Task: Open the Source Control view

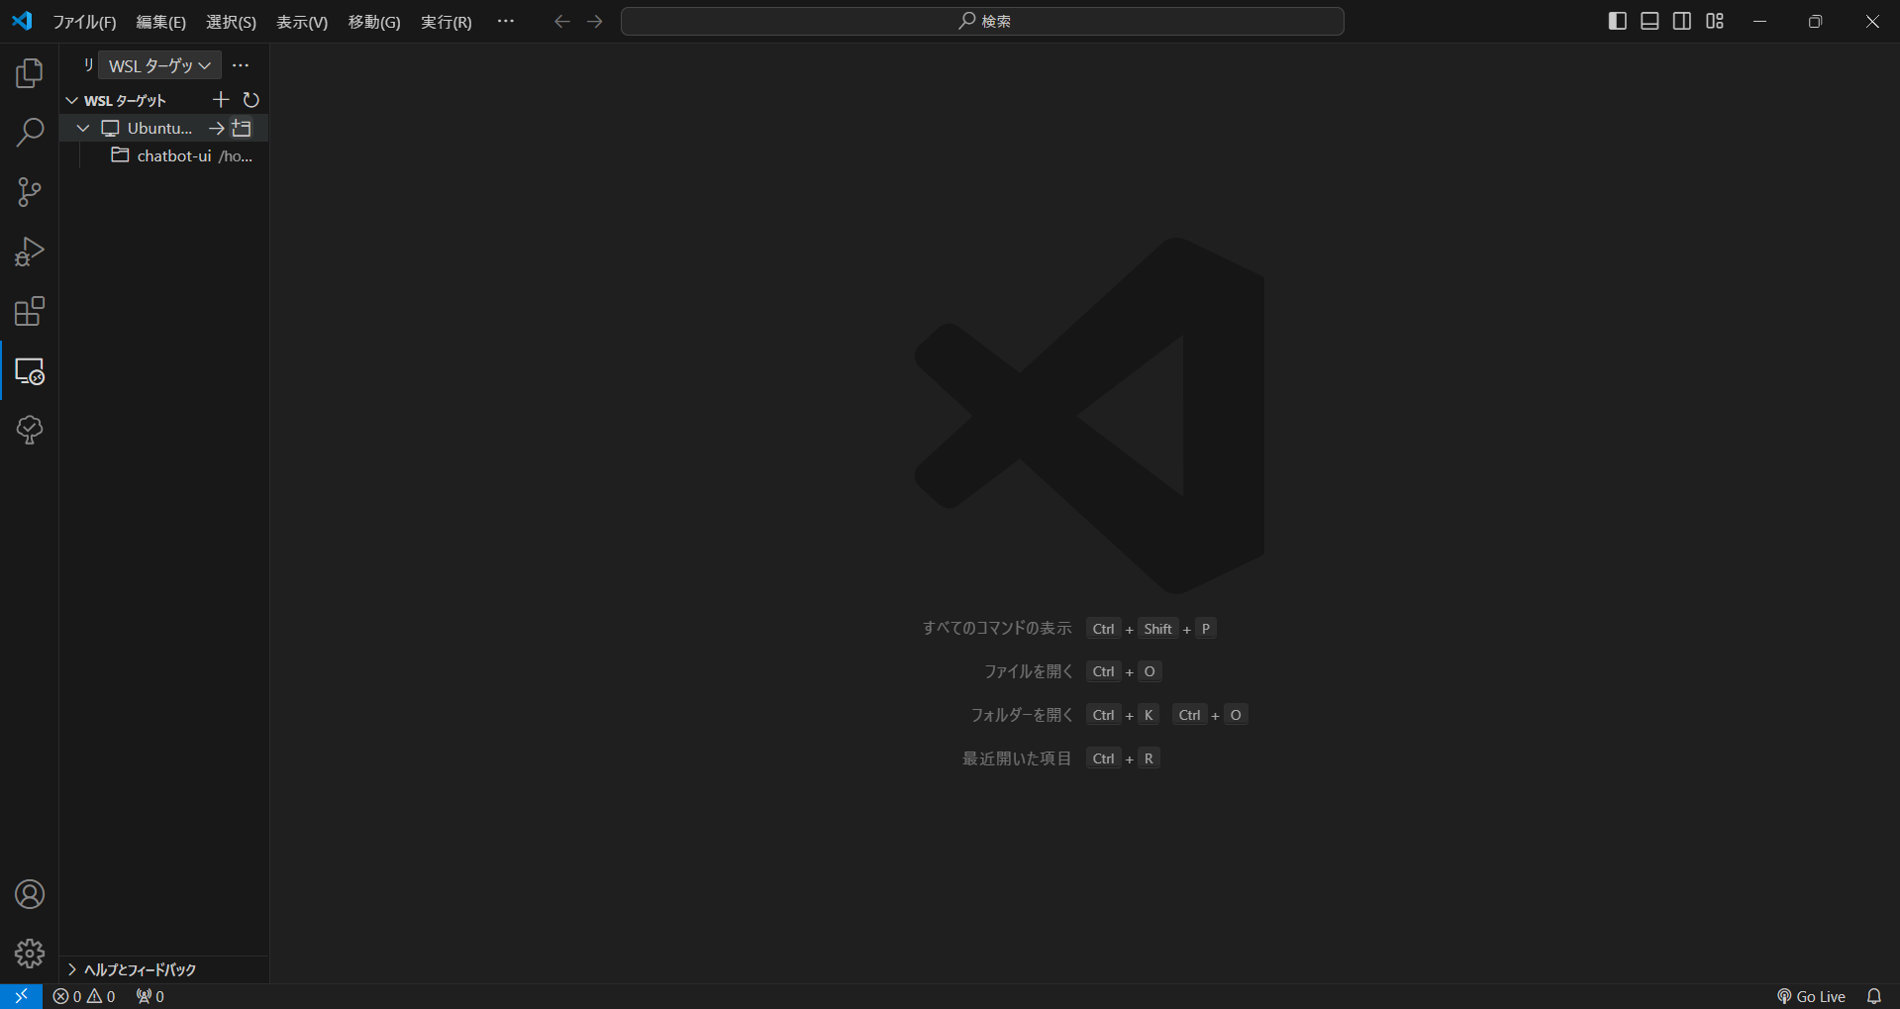Action: pos(30,192)
